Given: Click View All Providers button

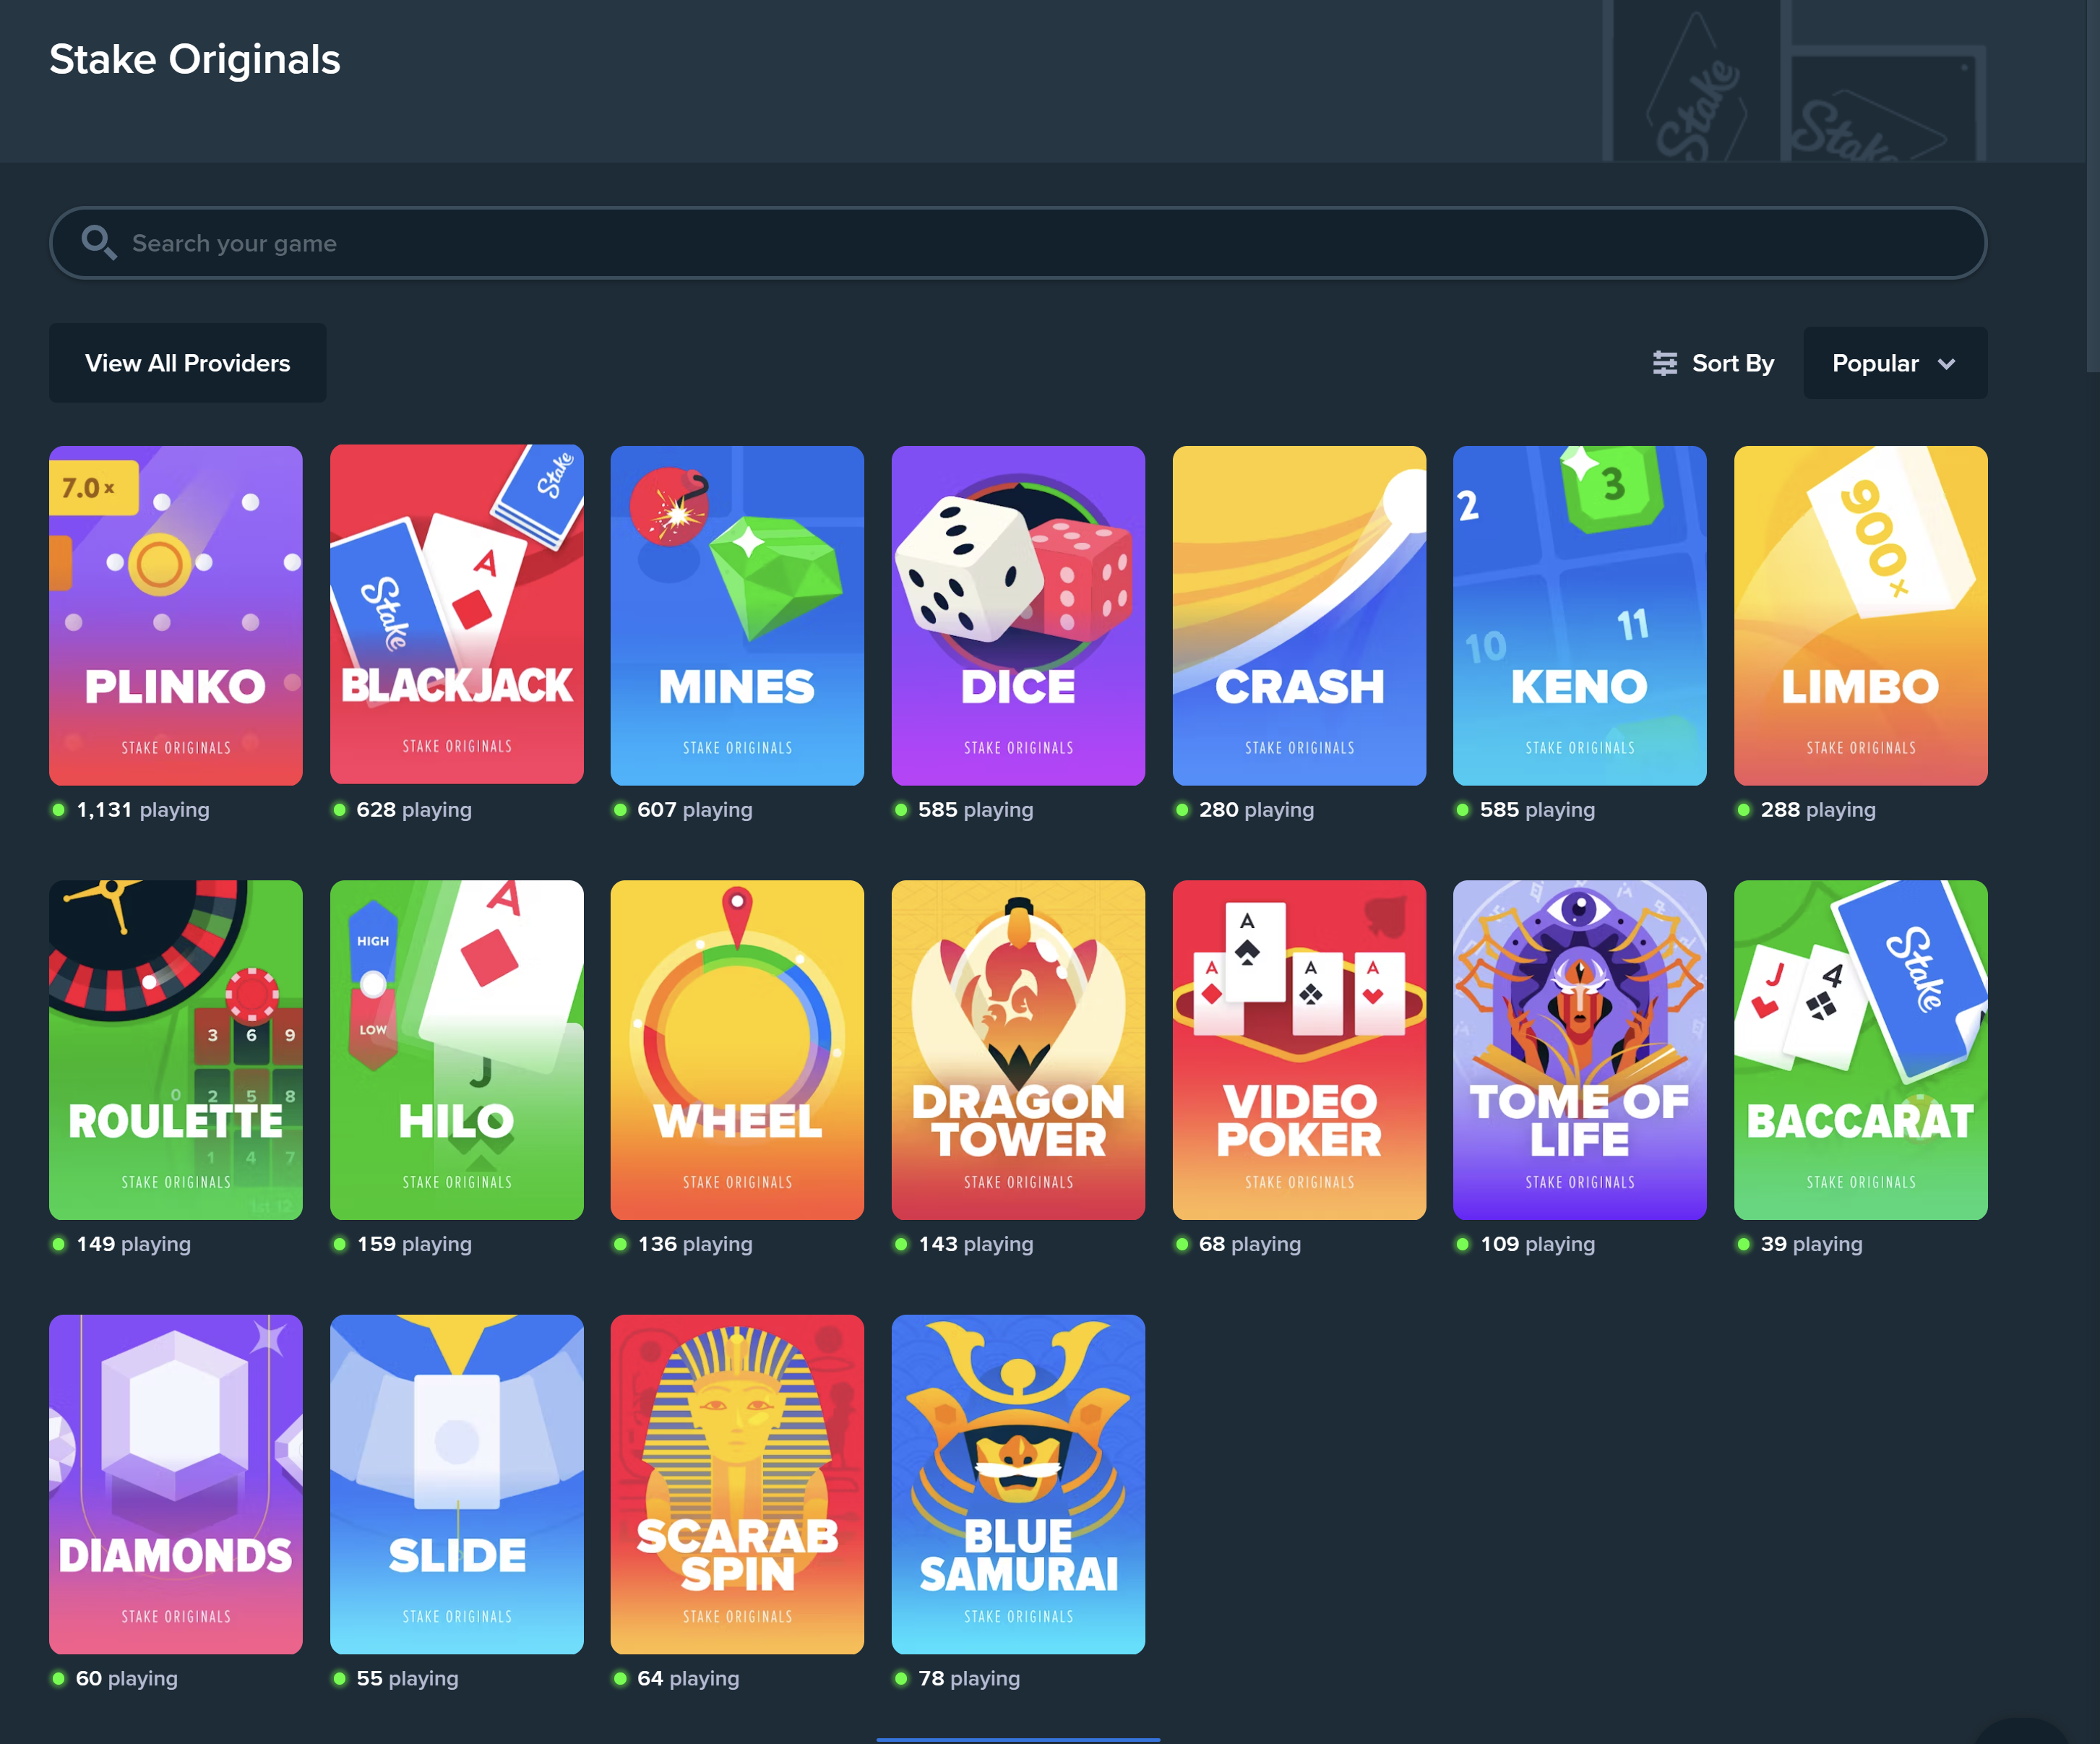Looking at the screenshot, I should pos(188,363).
